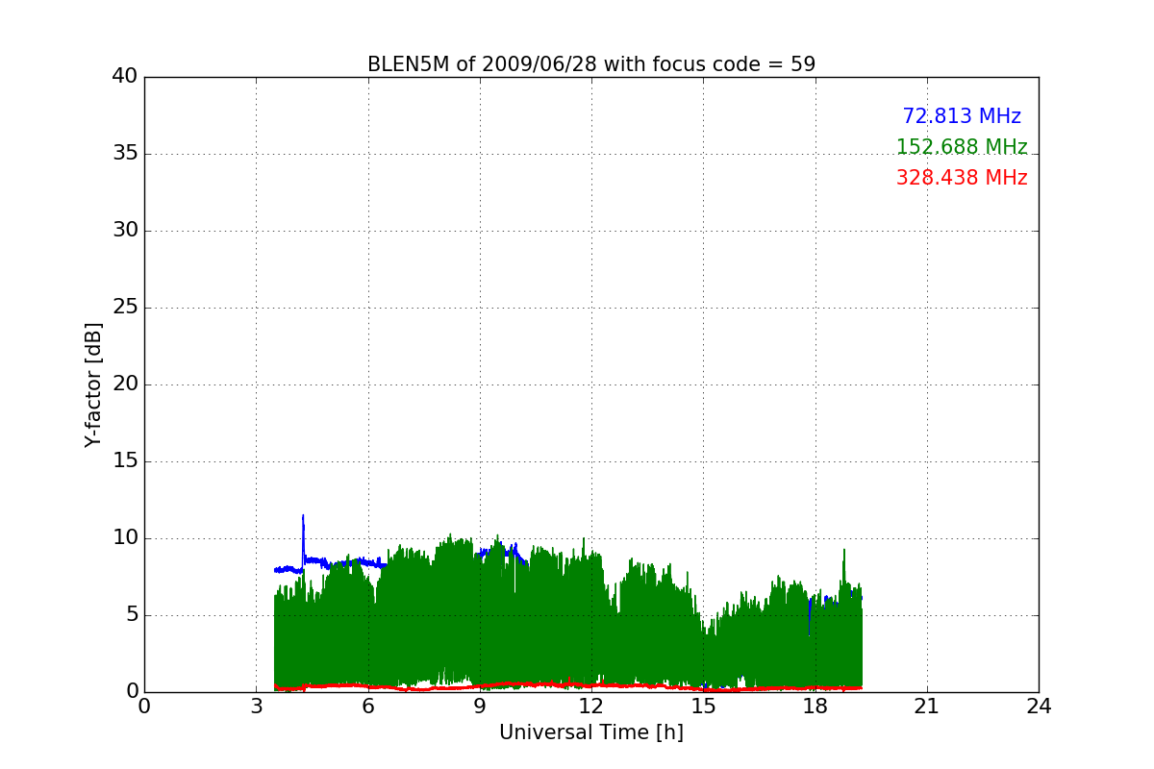Select the green 152.688 MHz legend label

click(962, 147)
